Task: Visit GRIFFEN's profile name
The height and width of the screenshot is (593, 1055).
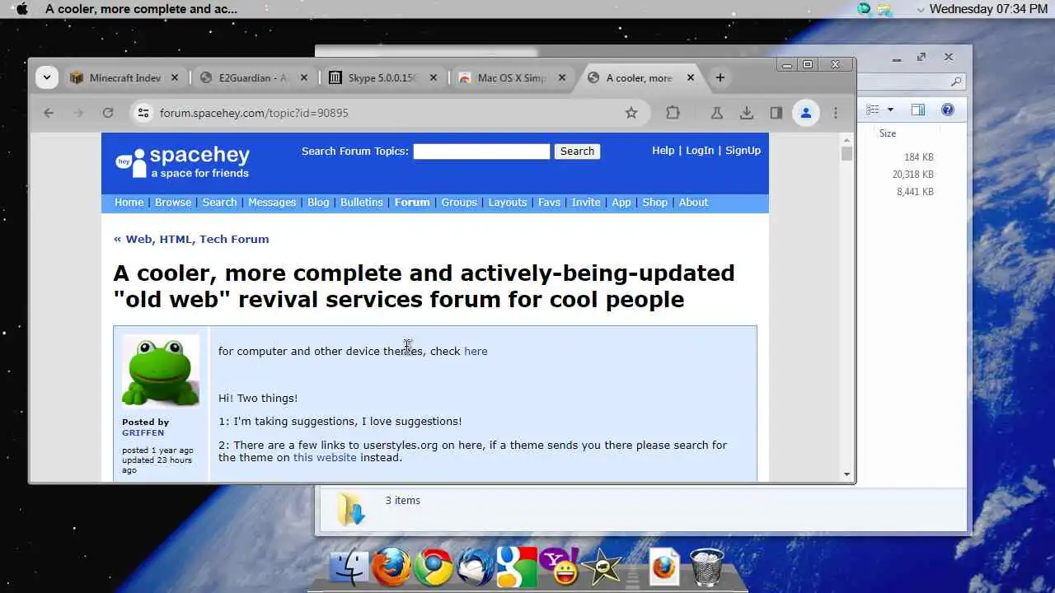Action: click(143, 432)
